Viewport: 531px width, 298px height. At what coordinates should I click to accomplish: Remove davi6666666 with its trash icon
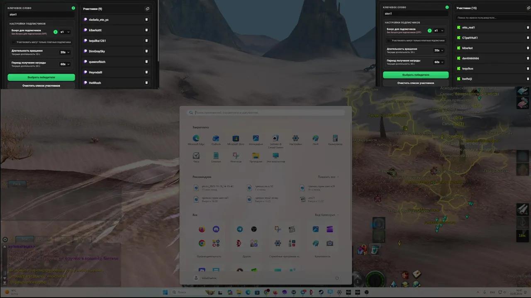pyautogui.click(x=528, y=58)
